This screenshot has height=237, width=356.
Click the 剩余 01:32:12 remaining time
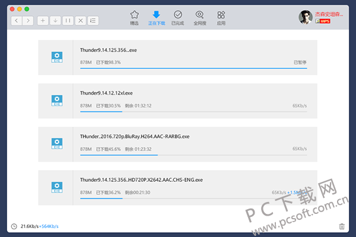138,105
